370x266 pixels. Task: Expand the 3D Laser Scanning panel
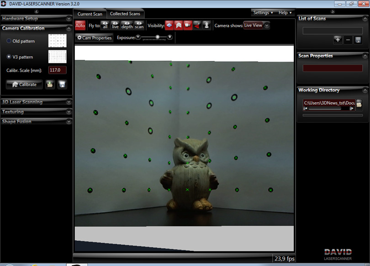(36, 102)
